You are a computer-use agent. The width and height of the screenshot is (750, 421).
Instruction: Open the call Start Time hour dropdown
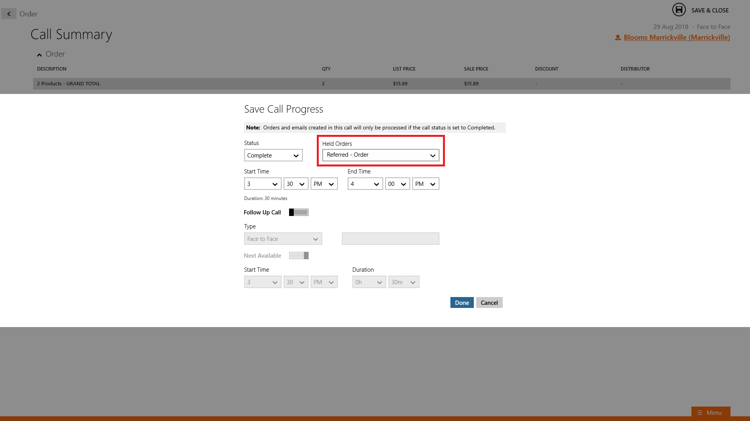point(262,184)
